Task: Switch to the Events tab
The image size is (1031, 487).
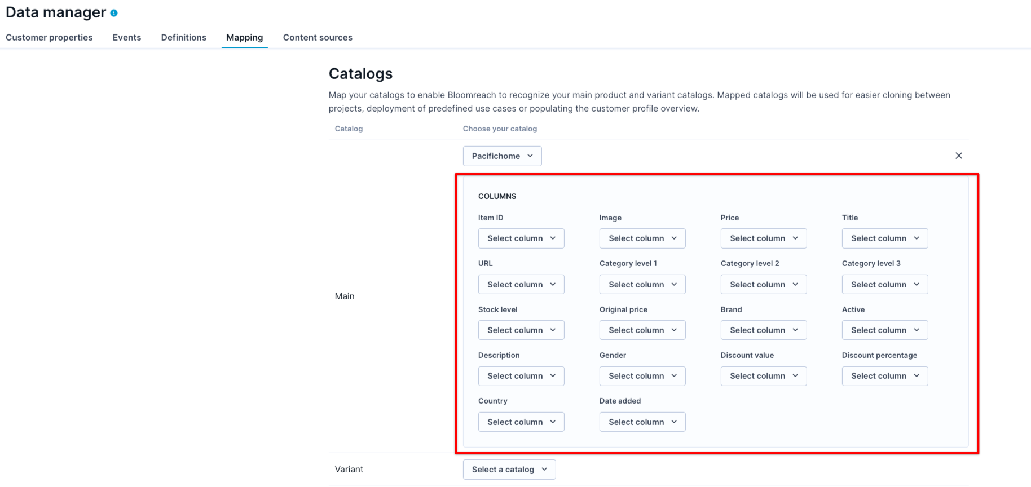Action: tap(126, 37)
